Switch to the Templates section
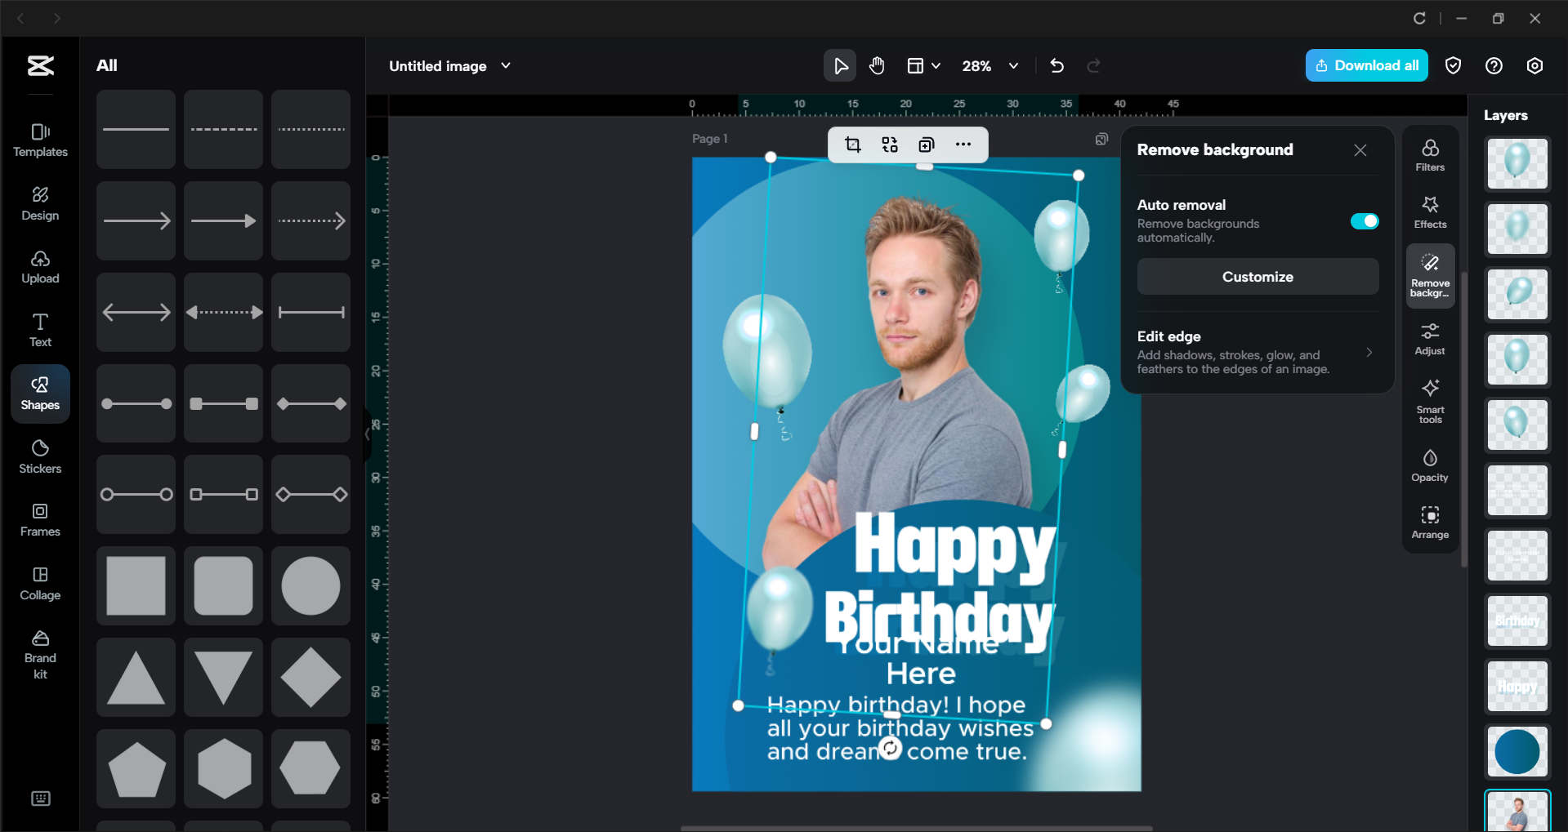The image size is (1568, 832). [x=39, y=140]
